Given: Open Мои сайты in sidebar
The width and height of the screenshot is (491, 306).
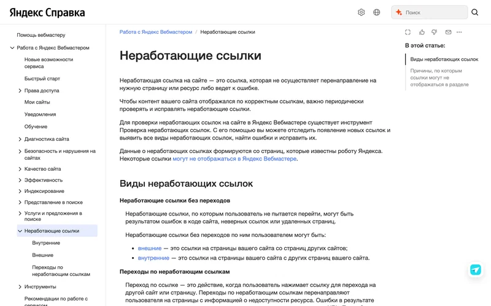Looking at the screenshot, I should click(x=37, y=102).
